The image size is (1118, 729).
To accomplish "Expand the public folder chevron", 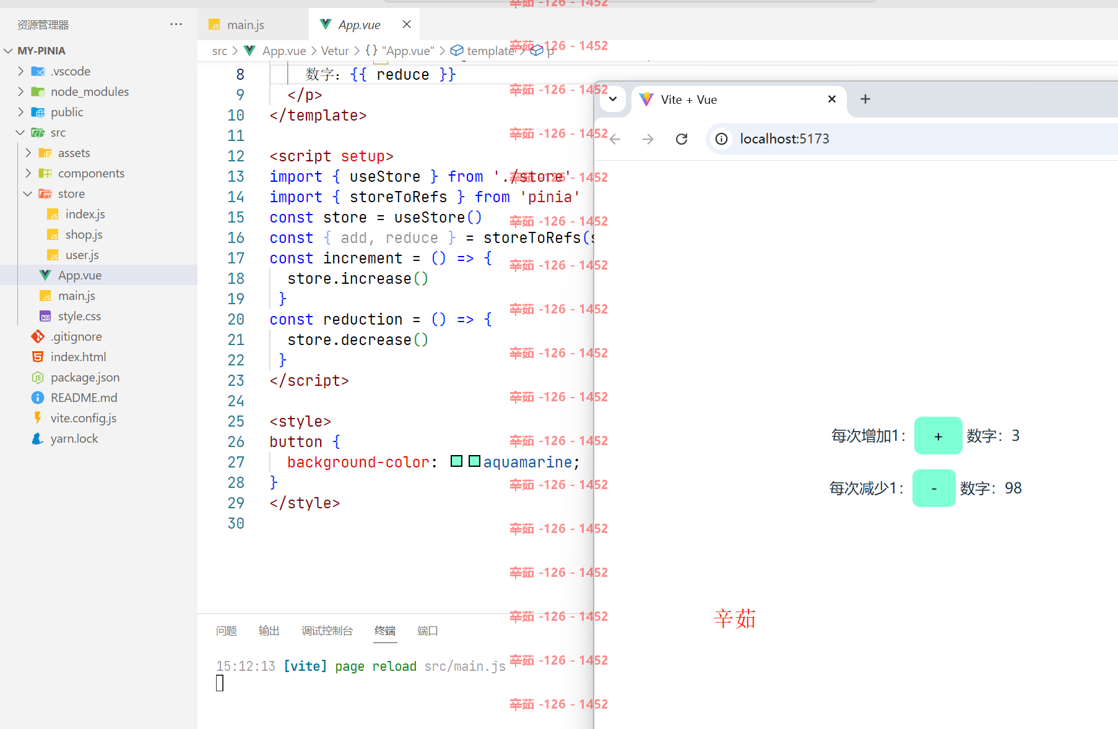I will pyautogui.click(x=20, y=112).
